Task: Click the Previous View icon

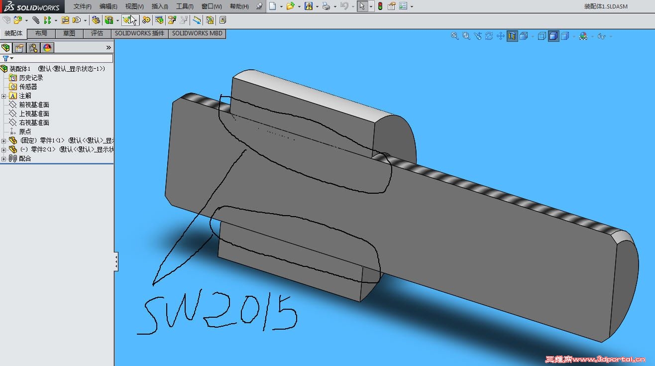Action: [478, 36]
